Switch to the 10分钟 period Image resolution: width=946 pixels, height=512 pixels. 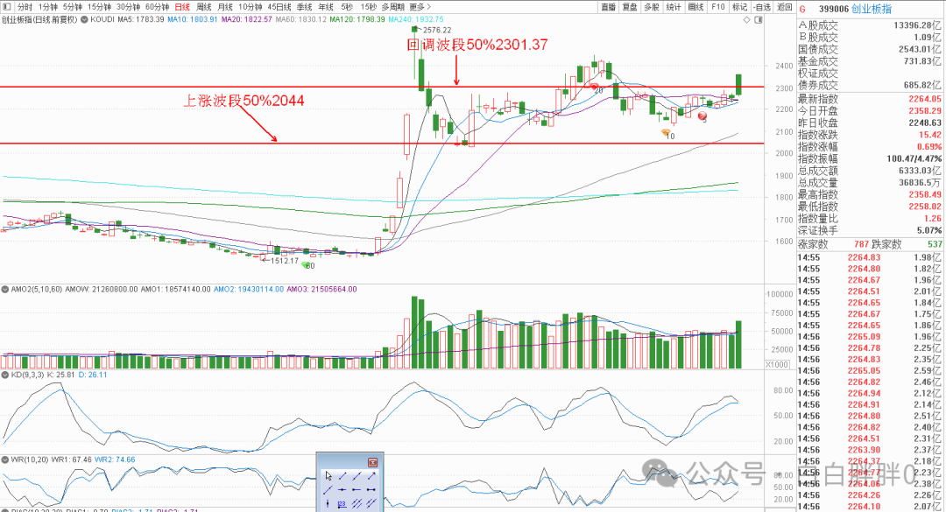pyautogui.click(x=250, y=7)
